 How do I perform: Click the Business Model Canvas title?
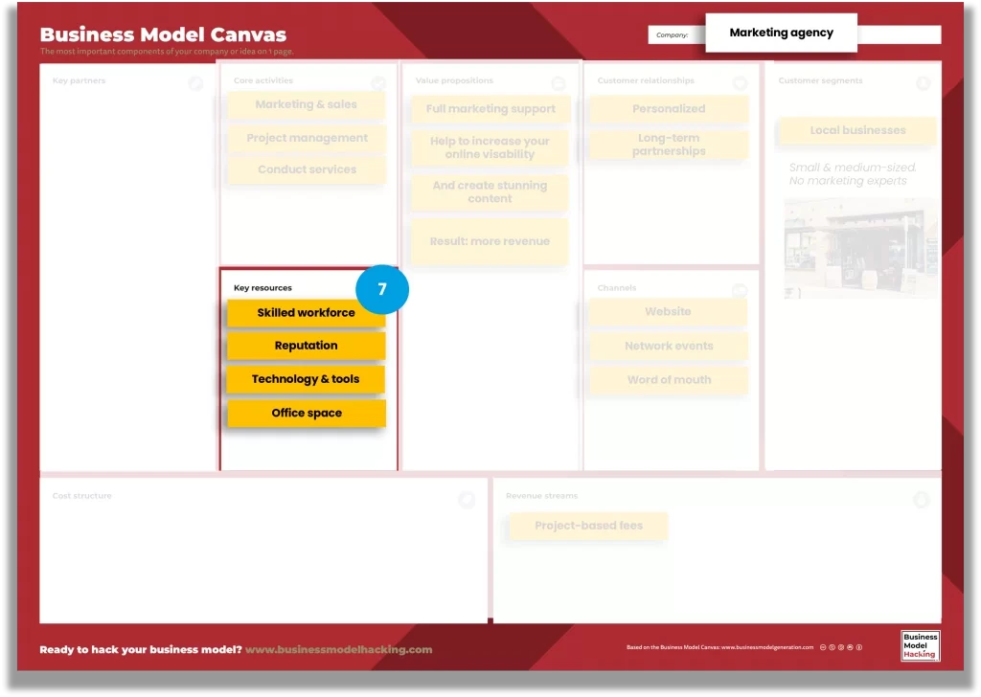[163, 34]
